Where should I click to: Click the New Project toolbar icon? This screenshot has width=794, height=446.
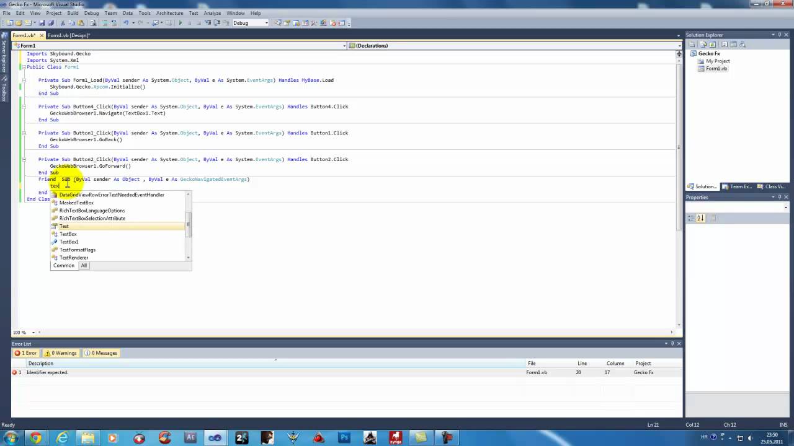point(10,23)
